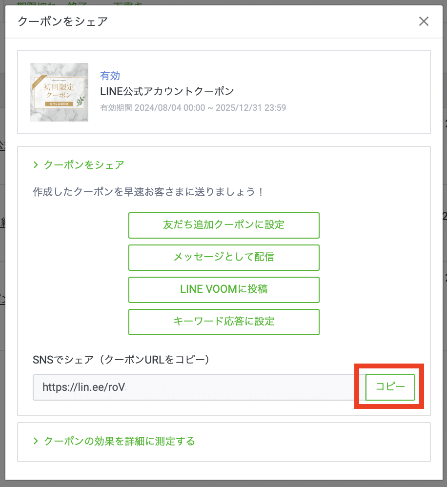Close the クーポンをシェア dialog with X
The image size is (447, 487).
pos(424,21)
